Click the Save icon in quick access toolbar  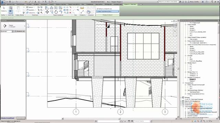coord(10,2)
